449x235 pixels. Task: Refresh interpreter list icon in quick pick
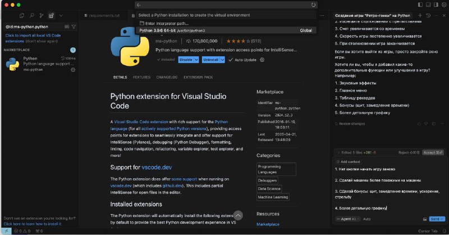[313, 5]
